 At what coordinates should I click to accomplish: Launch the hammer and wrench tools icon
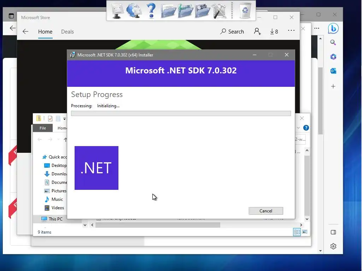click(219, 11)
